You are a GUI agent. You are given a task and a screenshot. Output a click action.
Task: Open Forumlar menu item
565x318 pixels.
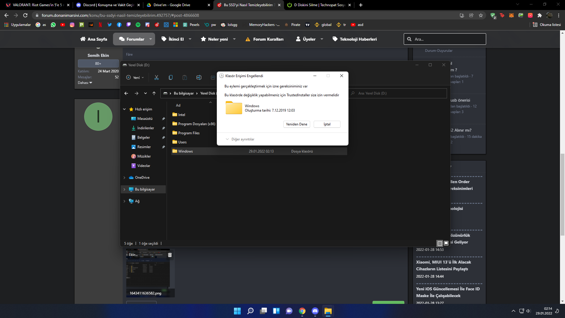point(132,39)
